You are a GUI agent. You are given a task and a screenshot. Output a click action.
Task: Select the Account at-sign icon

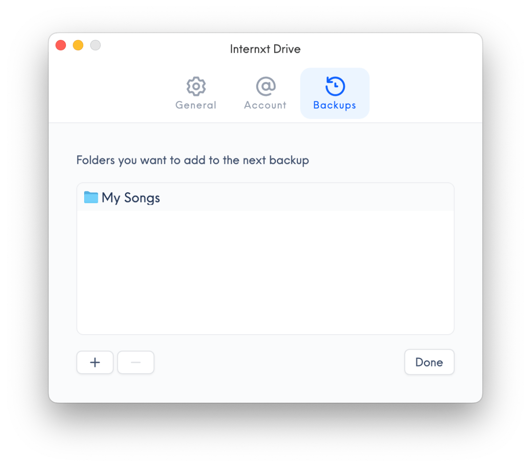pyautogui.click(x=266, y=86)
